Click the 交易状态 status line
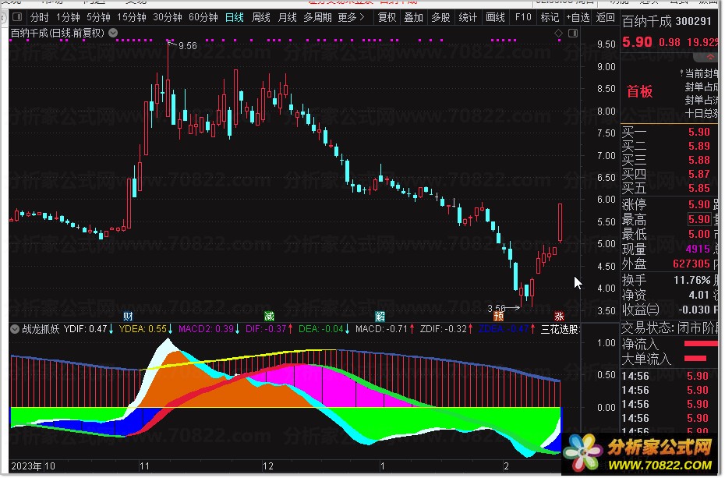 pyautogui.click(x=670, y=328)
